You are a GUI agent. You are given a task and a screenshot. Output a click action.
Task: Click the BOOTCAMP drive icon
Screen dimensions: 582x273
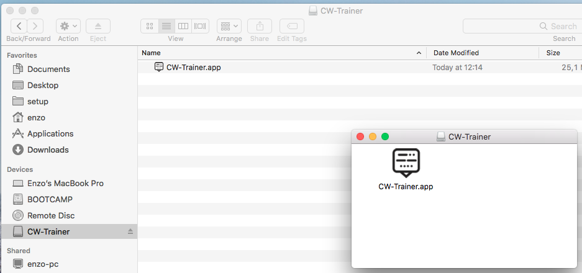point(18,200)
